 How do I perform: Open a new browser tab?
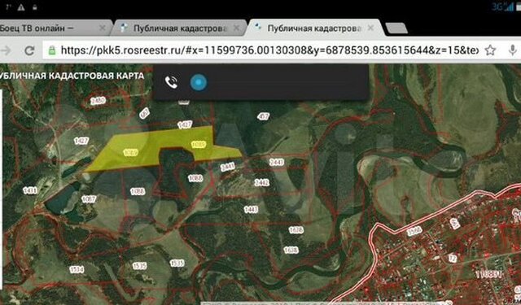pyautogui.click(x=396, y=29)
